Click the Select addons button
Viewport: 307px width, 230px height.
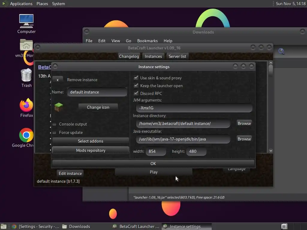91,141
